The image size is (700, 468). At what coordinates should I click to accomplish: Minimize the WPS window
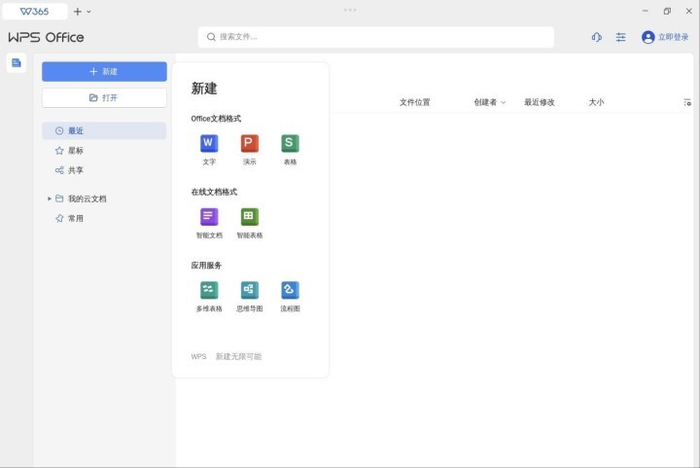(646, 11)
